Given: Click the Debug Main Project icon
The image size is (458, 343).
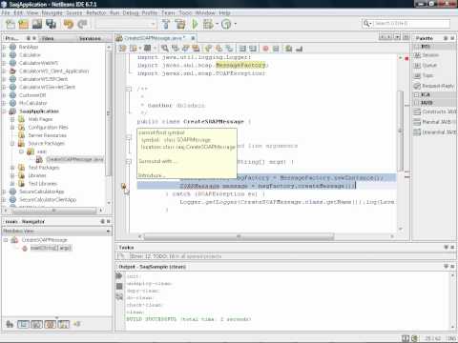Looking at the screenshot, I should 208,24.
